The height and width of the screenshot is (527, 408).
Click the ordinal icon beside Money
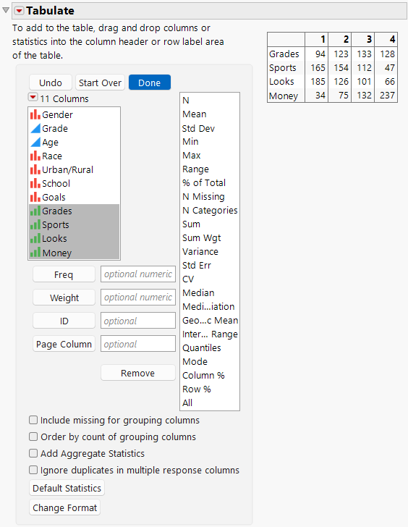pos(35,253)
